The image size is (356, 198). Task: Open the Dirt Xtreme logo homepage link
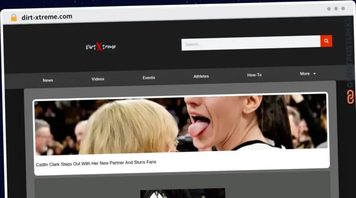(x=101, y=47)
